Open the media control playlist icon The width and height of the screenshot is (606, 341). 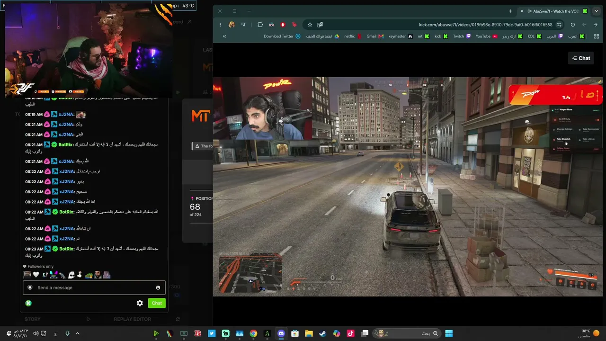coord(243,25)
